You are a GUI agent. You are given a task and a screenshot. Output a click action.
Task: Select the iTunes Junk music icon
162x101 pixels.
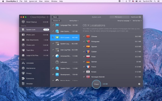tap(23, 45)
